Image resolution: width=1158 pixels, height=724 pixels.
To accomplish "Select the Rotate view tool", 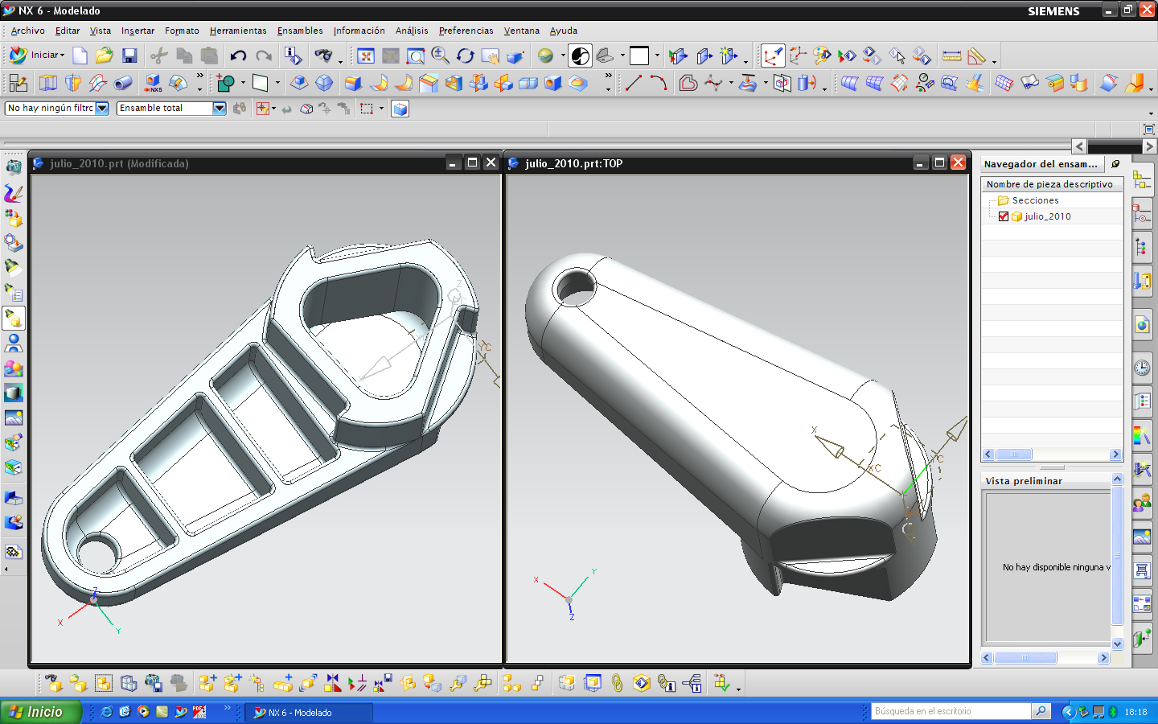I will pos(466,56).
